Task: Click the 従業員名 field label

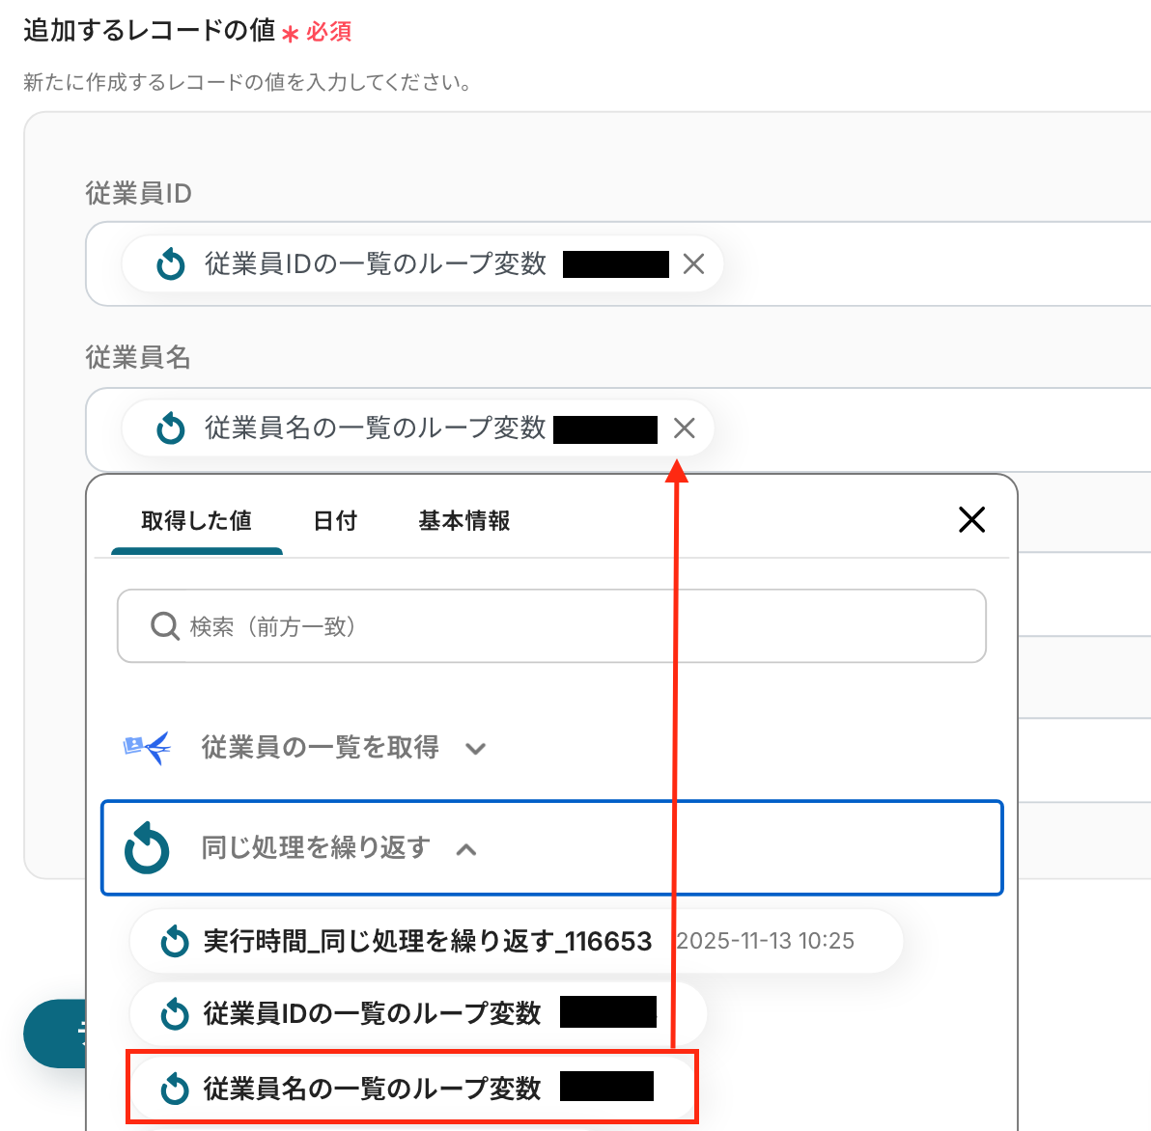Action: pyautogui.click(x=138, y=358)
